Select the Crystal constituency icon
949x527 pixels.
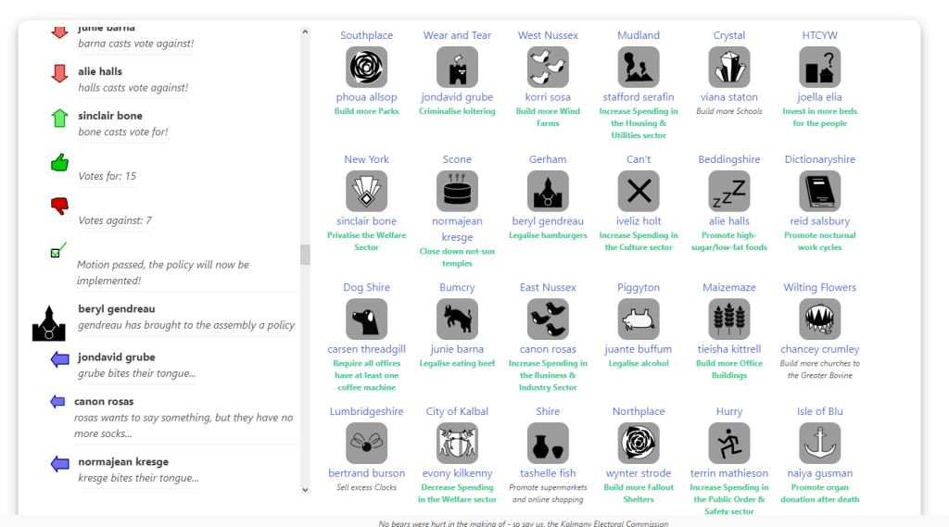tap(728, 67)
